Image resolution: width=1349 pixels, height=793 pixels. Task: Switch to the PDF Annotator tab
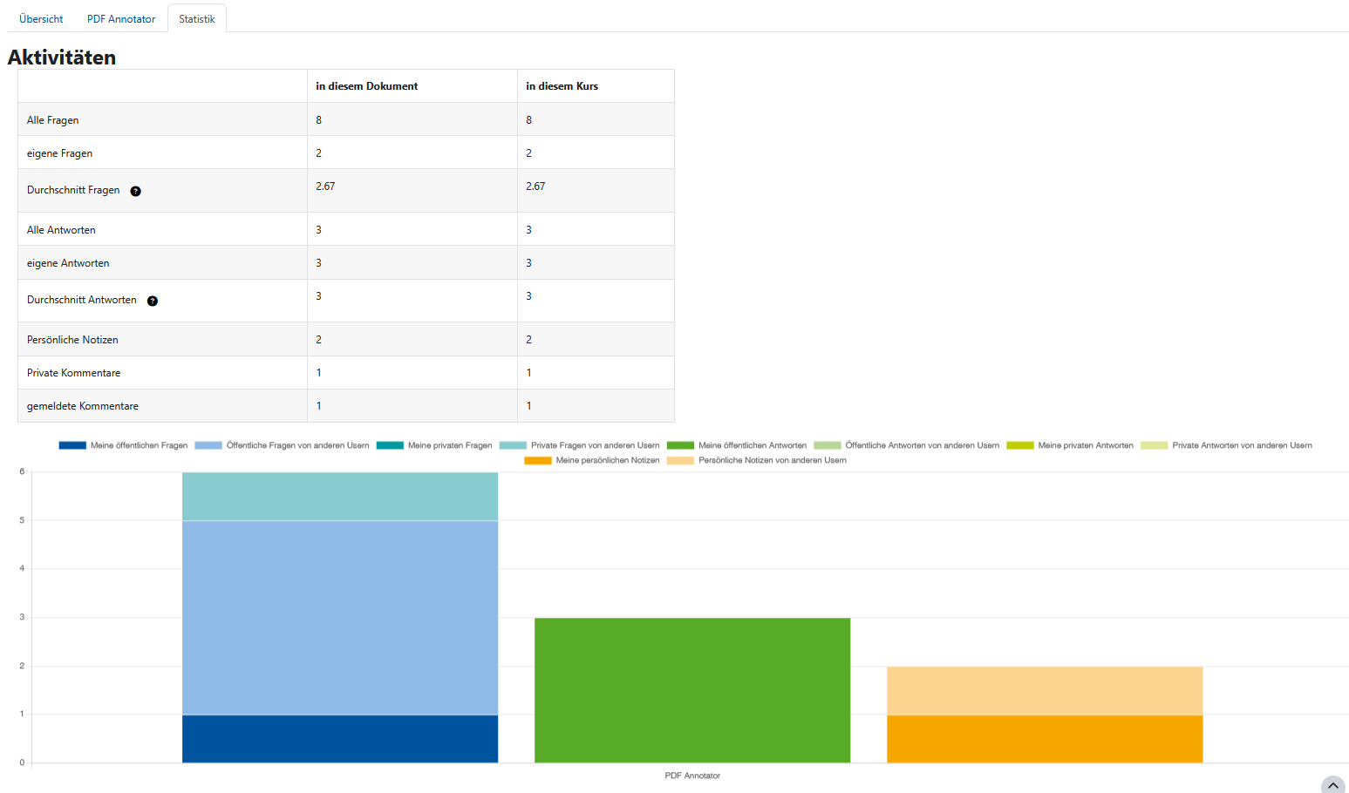(121, 19)
